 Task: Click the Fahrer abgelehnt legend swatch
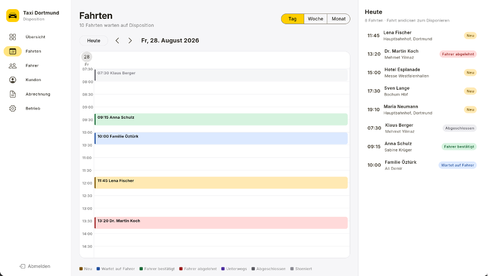[x=181, y=269]
